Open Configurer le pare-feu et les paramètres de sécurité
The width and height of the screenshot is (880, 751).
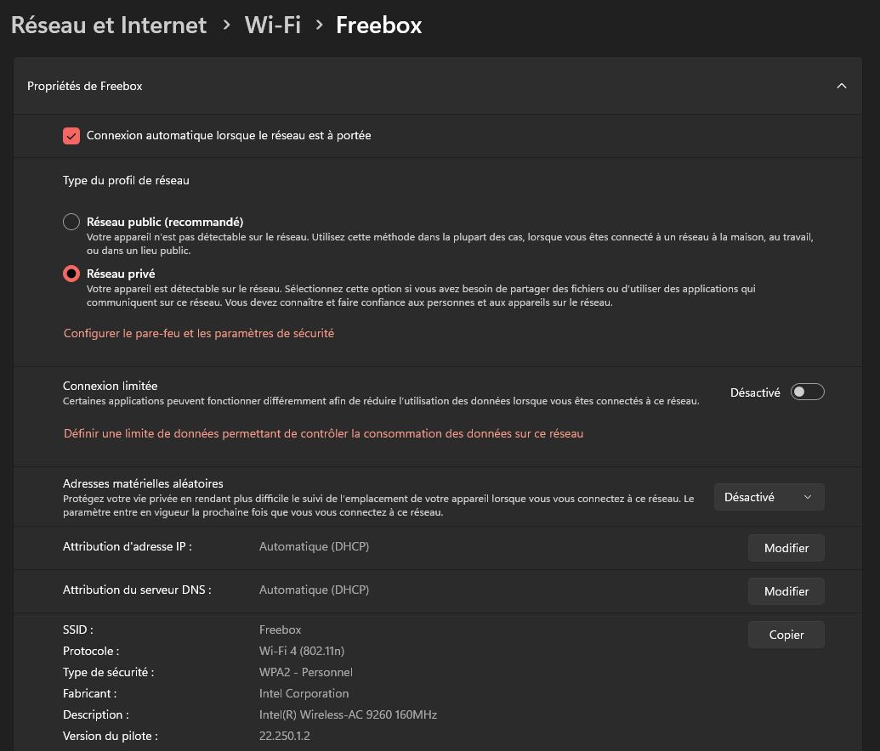[199, 333]
